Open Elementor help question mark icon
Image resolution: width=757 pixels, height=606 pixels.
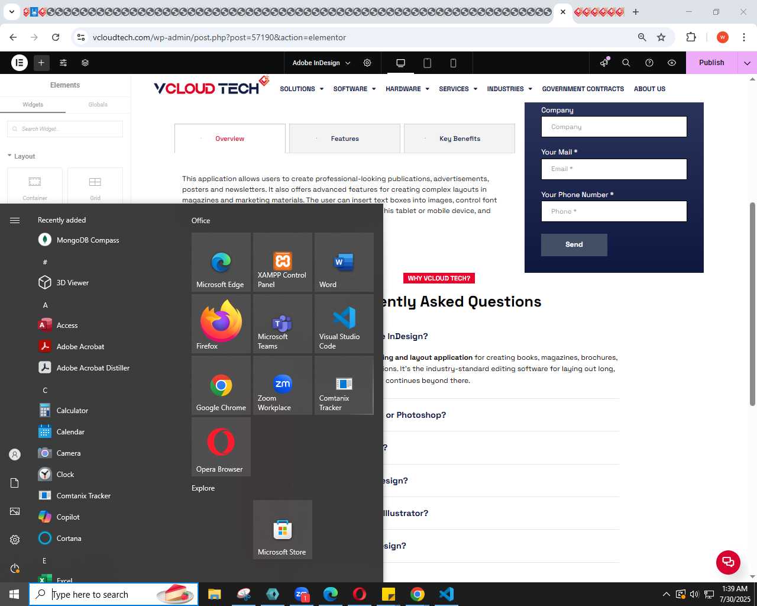[x=649, y=63]
